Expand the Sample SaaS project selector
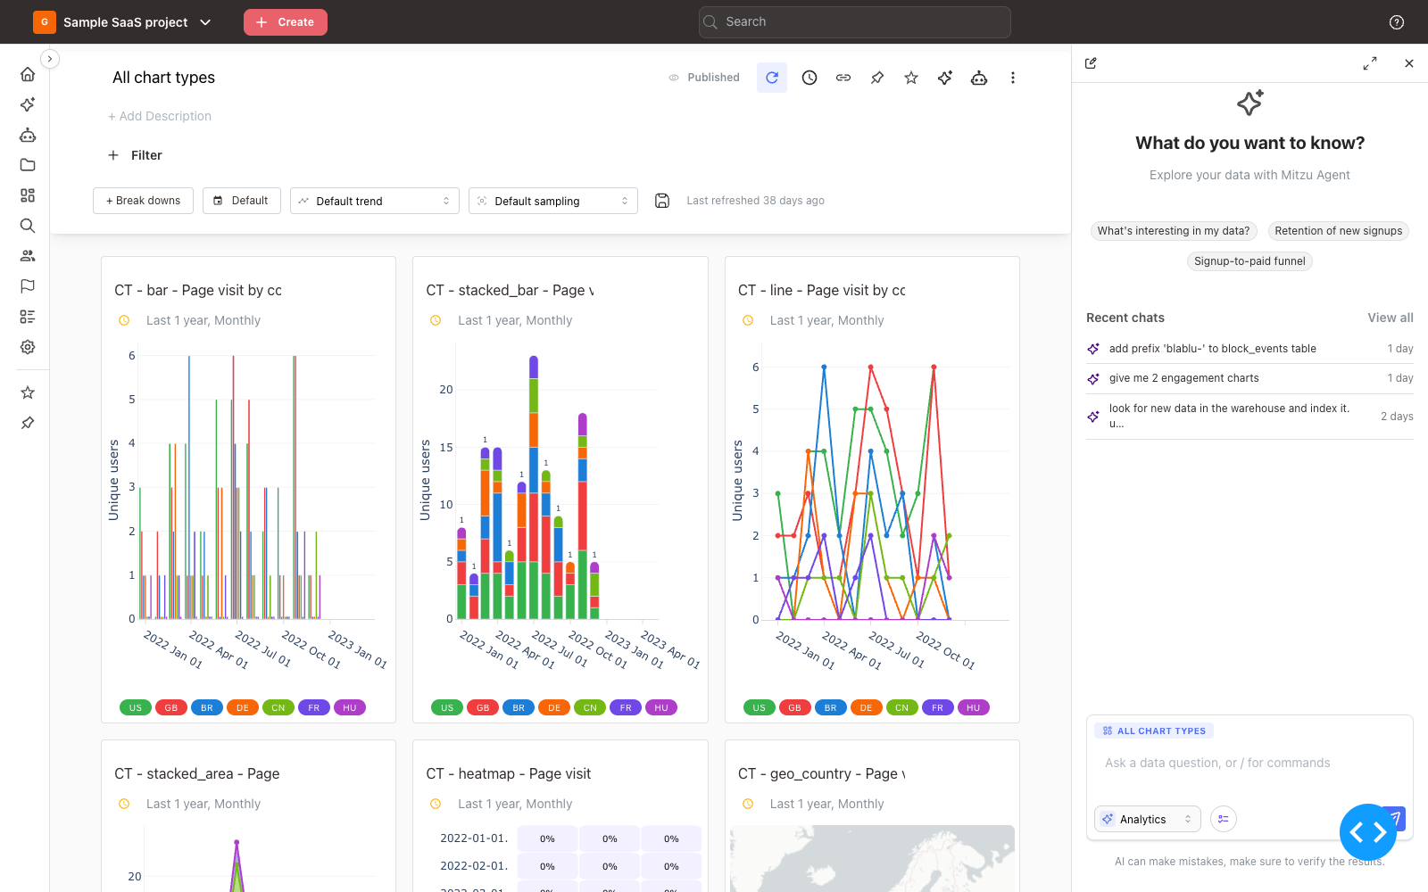Viewport: 1428px width, 892px height. click(125, 22)
